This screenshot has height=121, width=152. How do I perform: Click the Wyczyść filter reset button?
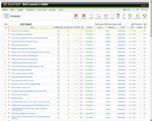[x=28, y=24]
